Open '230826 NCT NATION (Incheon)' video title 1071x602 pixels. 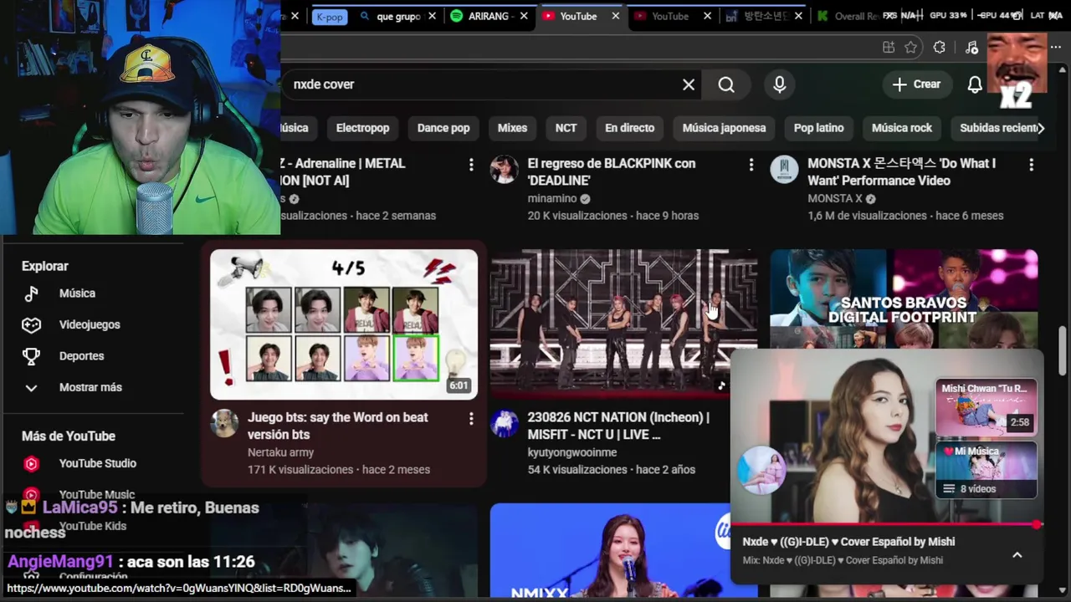618,426
